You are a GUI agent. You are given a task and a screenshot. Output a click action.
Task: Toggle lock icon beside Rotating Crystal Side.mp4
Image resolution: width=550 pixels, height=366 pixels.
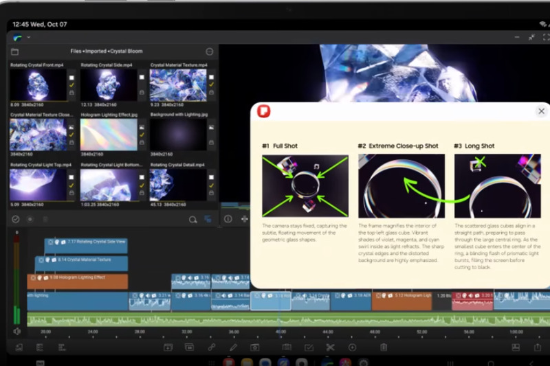point(142,93)
